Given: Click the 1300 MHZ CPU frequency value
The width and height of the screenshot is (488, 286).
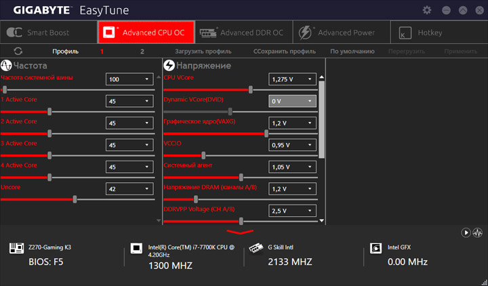Looking at the screenshot, I should coord(170,266).
